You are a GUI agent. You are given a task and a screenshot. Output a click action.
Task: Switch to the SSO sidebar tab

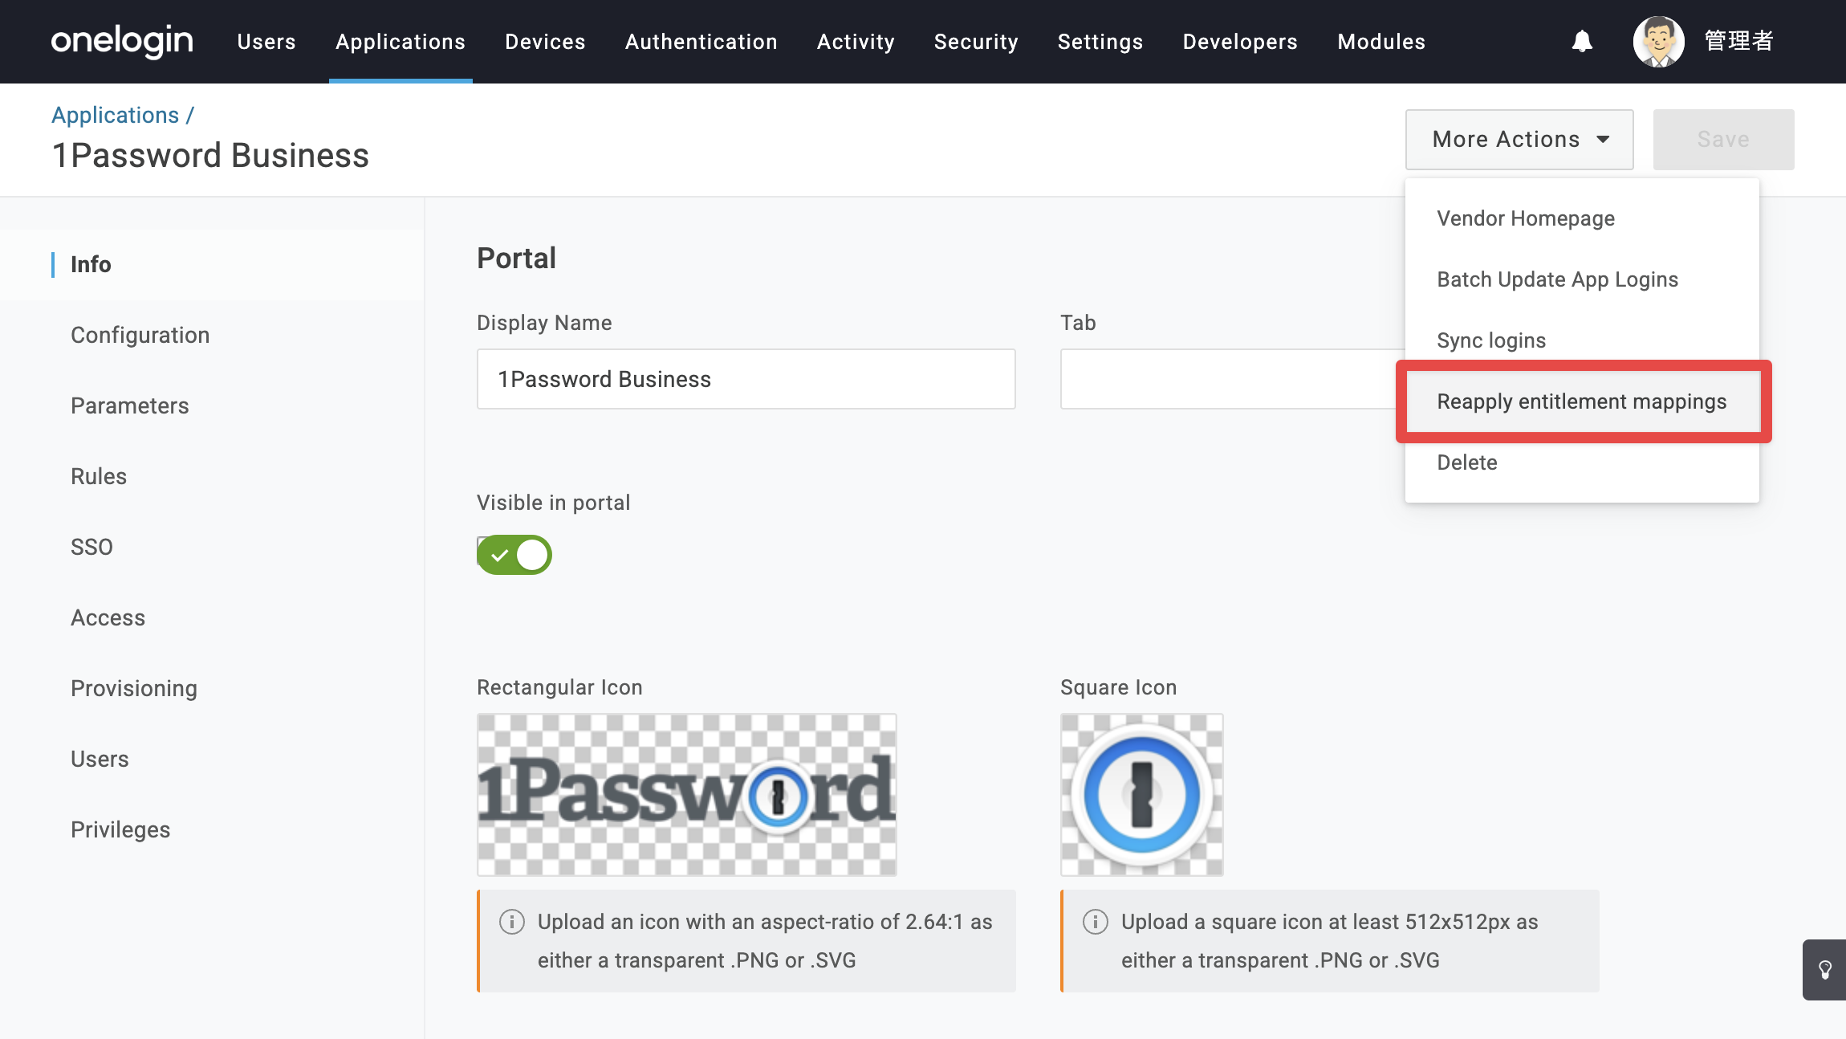coord(91,547)
